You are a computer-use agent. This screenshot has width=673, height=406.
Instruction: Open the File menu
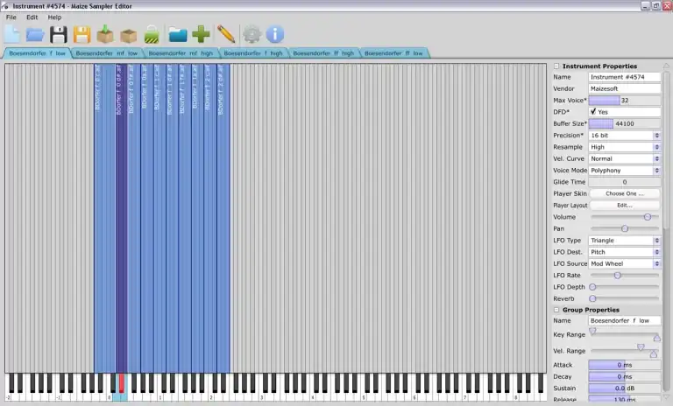[x=11, y=17]
